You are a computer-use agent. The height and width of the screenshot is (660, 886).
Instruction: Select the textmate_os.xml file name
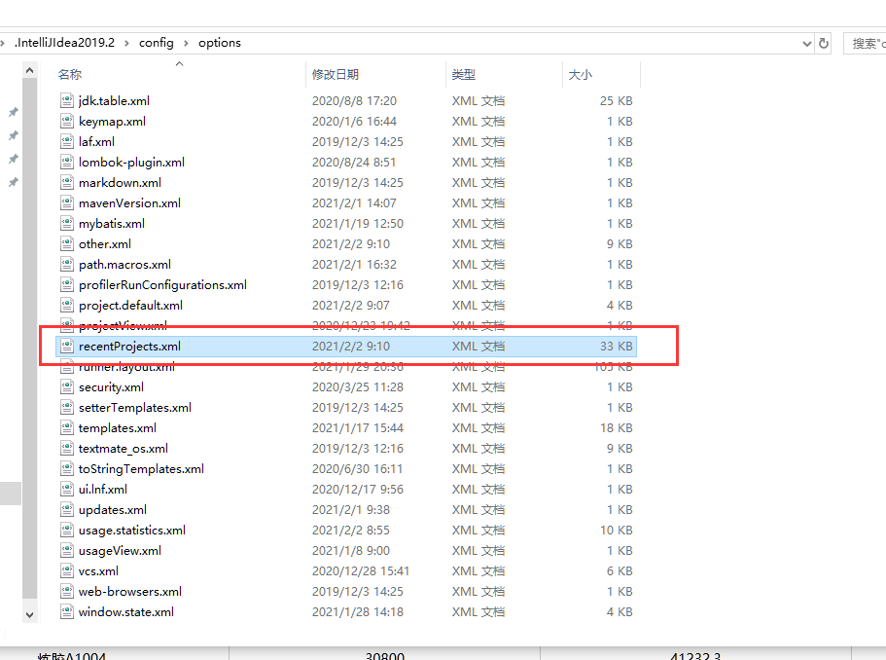tap(124, 449)
